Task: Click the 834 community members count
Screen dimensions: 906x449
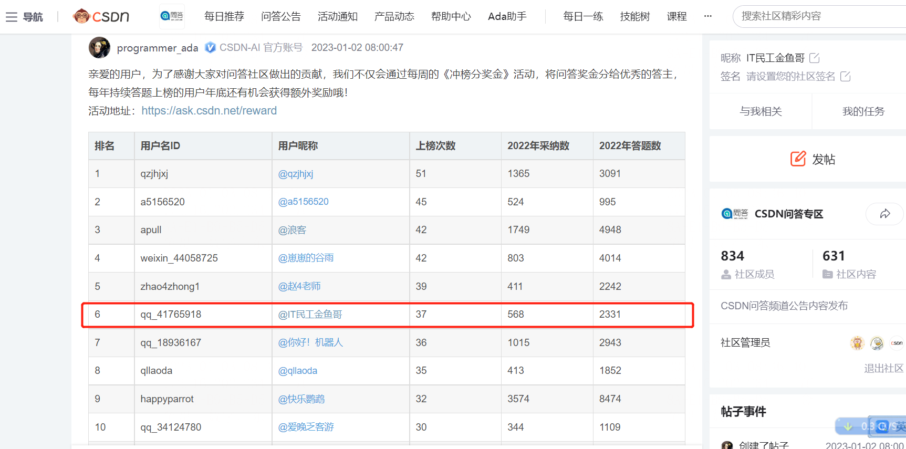Action: tap(733, 256)
